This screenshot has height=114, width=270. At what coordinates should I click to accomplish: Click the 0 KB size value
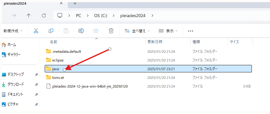247,86
